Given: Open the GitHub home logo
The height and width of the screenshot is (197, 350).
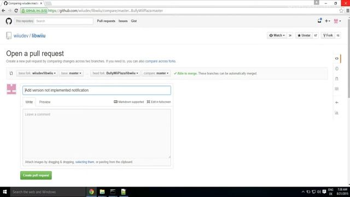Looking at the screenshot, I should [9, 21].
